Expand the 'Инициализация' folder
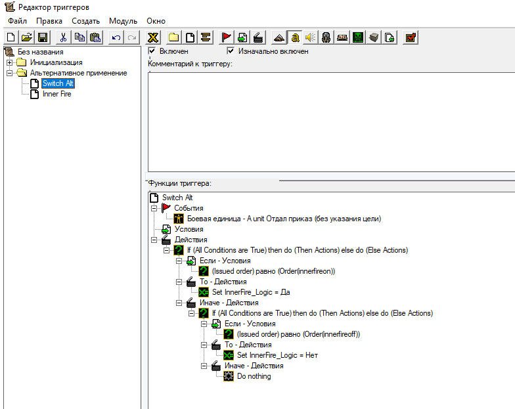Screen dimensions: 515x409 [9, 62]
